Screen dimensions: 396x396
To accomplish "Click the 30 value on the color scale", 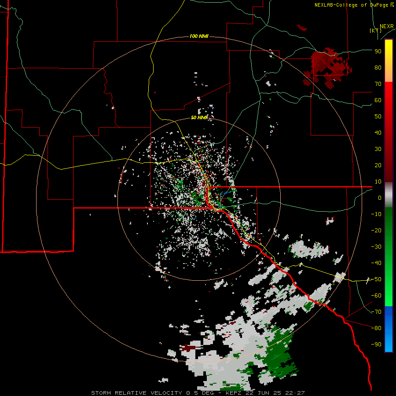I will click(x=378, y=149).
